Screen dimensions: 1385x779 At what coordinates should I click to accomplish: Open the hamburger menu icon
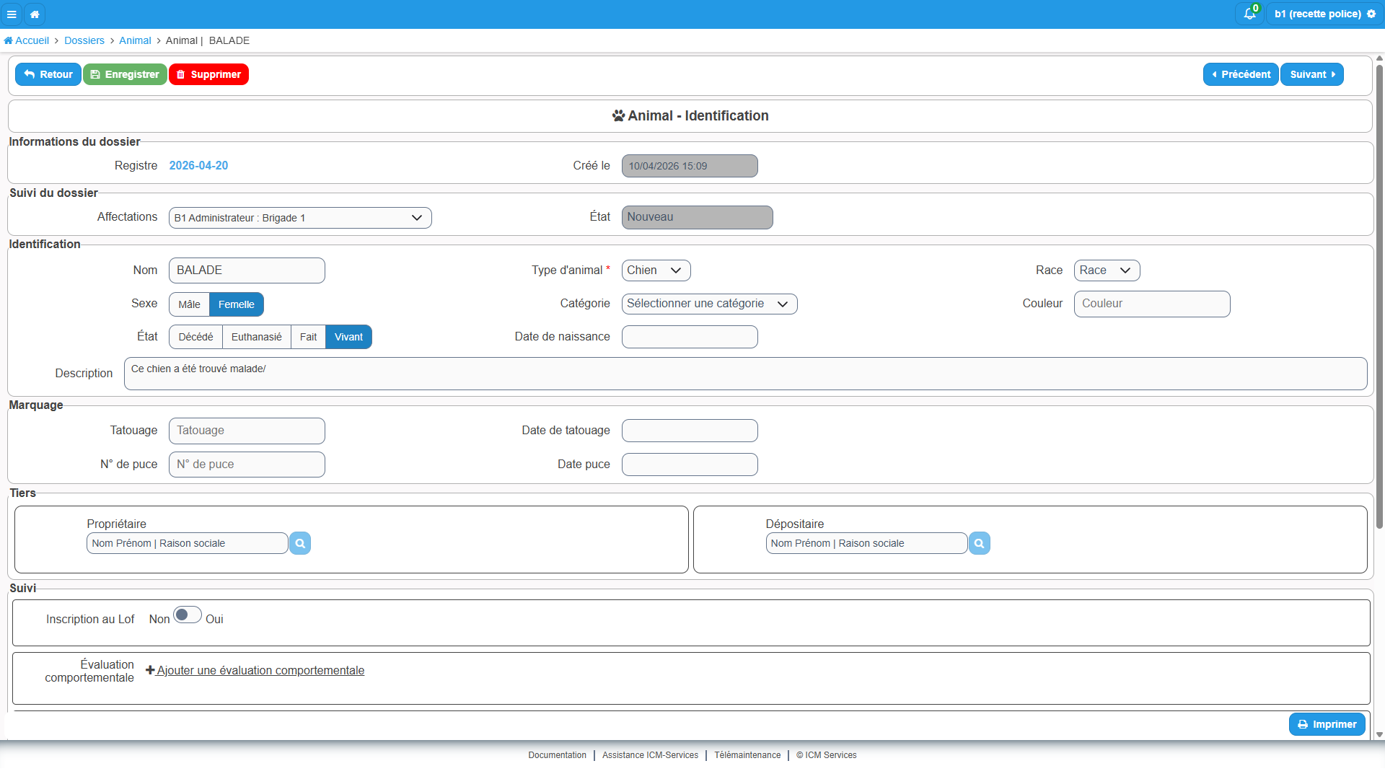tap(12, 14)
